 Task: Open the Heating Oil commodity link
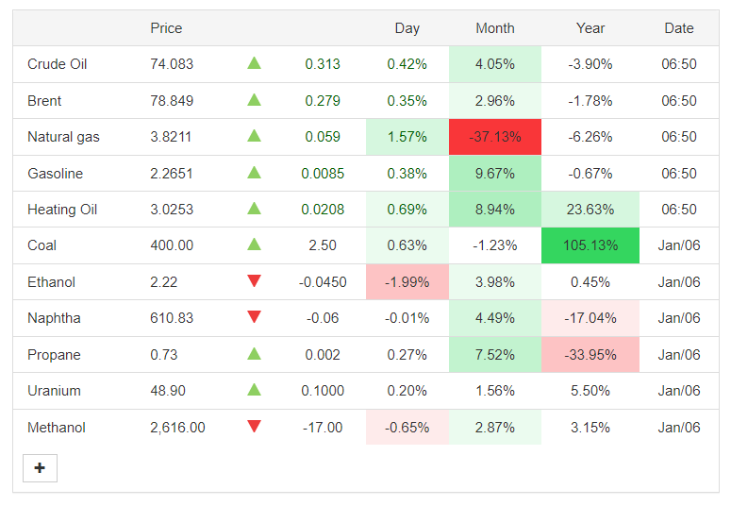click(62, 210)
